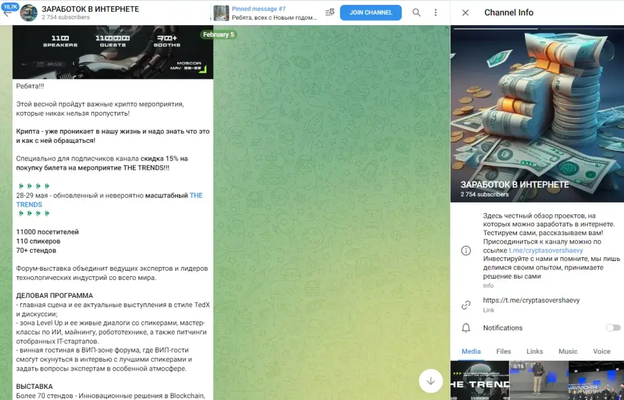Open the Voice tab
The height and width of the screenshot is (400, 624).
[601, 351]
